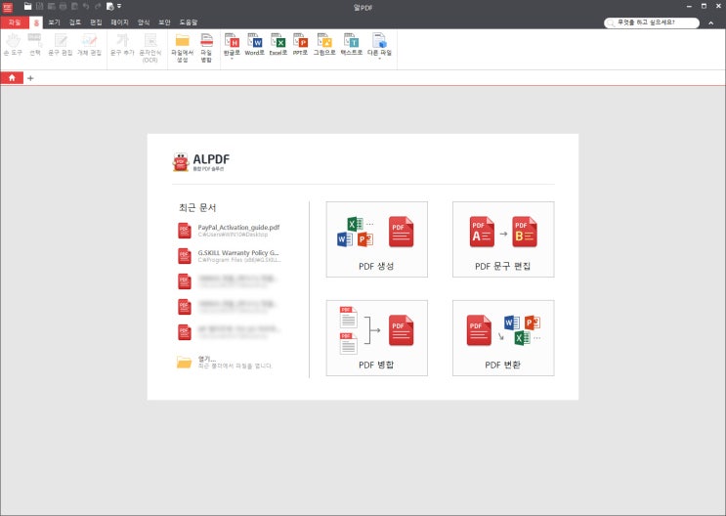Viewport: 726px width, 516px height.
Task: Click the print icon in quick access bar
Action: (63, 6)
